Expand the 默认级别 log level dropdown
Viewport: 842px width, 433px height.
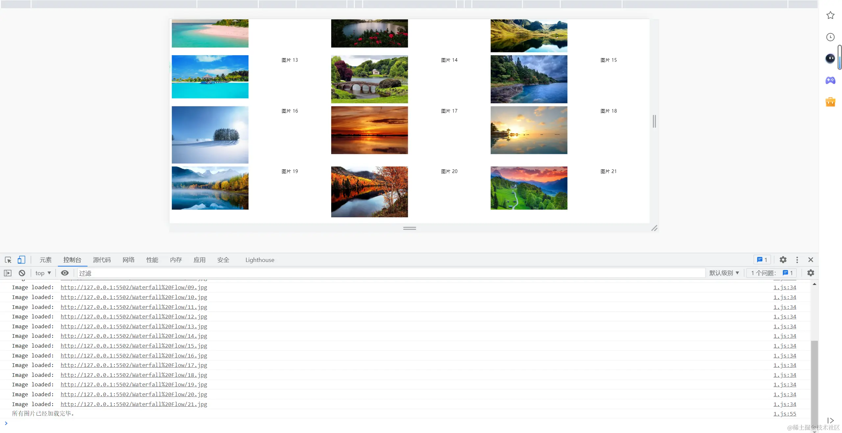pos(724,273)
